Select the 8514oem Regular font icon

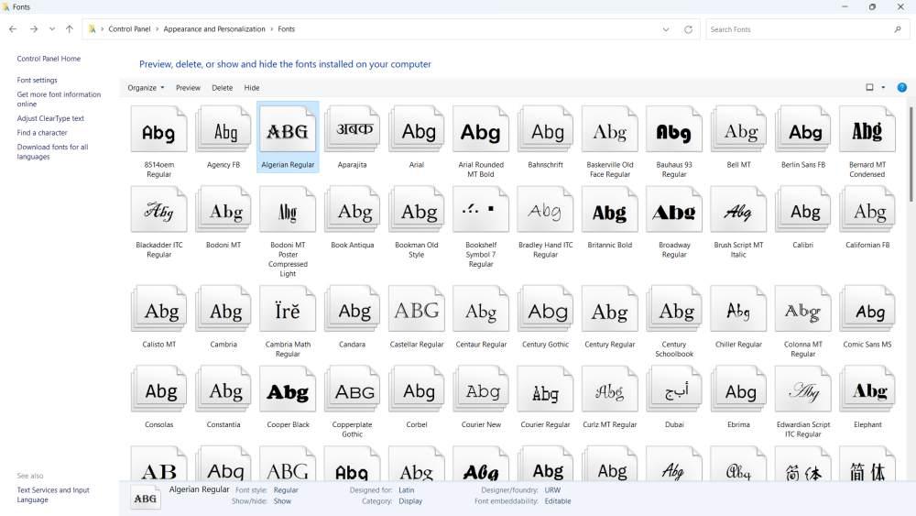[158, 130]
